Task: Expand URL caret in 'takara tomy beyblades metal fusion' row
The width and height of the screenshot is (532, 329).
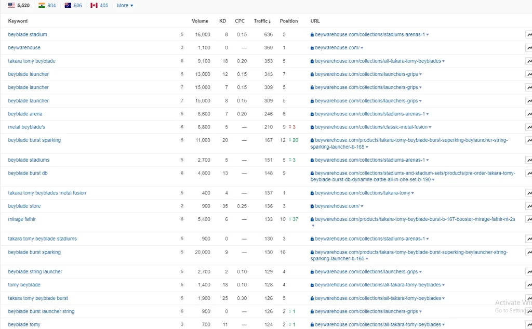Action: [413, 193]
